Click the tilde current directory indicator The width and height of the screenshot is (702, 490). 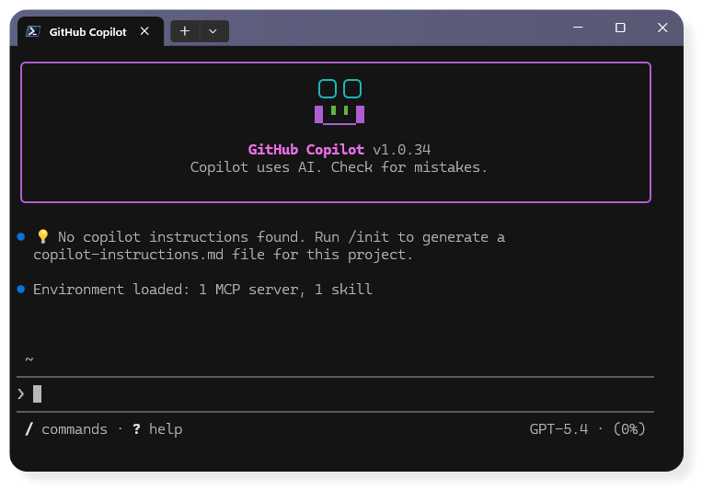[x=29, y=359]
